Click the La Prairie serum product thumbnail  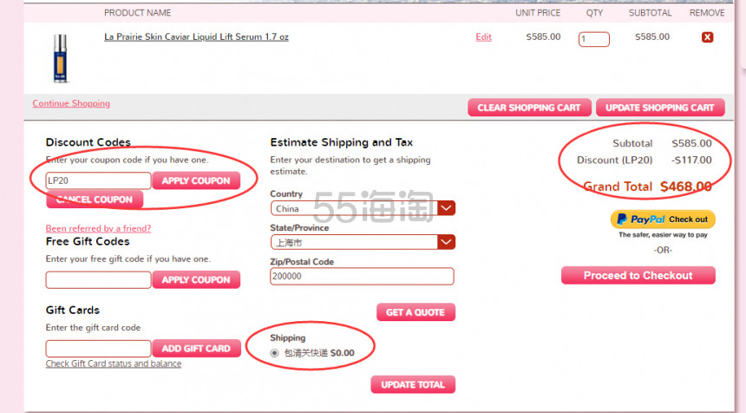tap(60, 58)
